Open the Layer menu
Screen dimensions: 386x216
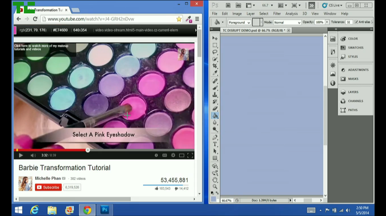point(250,14)
